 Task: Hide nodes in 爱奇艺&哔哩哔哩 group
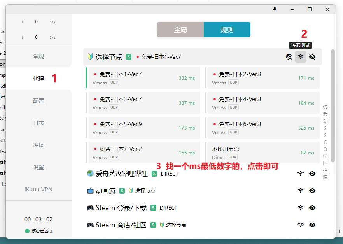pyautogui.click(x=312, y=174)
